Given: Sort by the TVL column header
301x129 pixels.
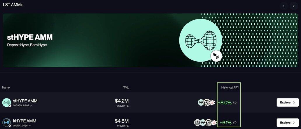Looking at the screenshot, I should pyautogui.click(x=126, y=87).
